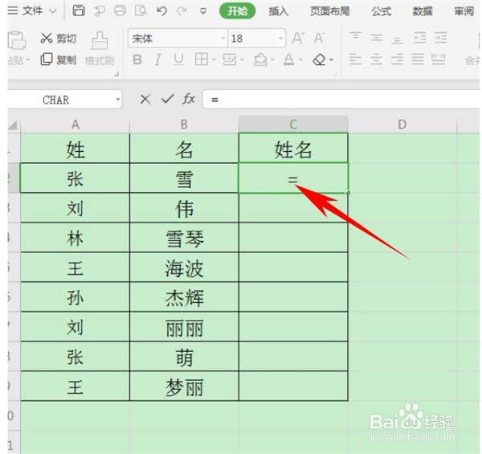The image size is (482, 454).
Task: Open the font name dropdown (宋体)
Action: [x=223, y=39]
